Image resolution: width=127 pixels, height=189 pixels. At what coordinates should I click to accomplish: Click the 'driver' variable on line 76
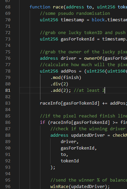pyautogui.click(x=68, y=58)
